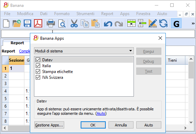The height and width of the screenshot is (134, 196).
Task: Open Gestione Apps...
Action: [49, 125]
